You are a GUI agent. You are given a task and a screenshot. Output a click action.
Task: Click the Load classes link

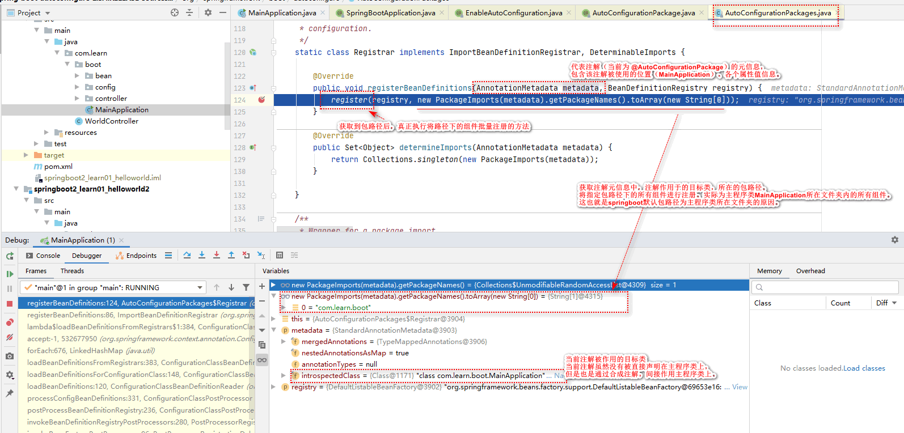point(864,368)
